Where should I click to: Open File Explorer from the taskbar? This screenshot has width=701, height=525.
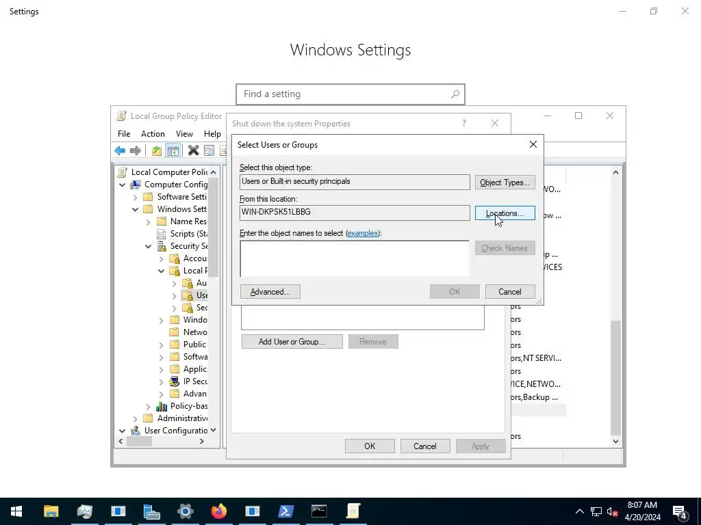51,511
